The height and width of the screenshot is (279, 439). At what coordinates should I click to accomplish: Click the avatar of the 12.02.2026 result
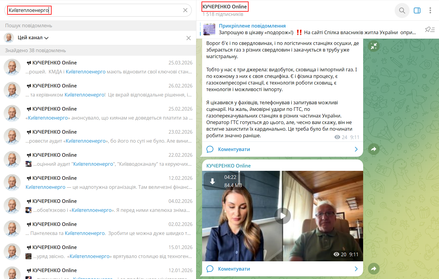(x=12, y=183)
